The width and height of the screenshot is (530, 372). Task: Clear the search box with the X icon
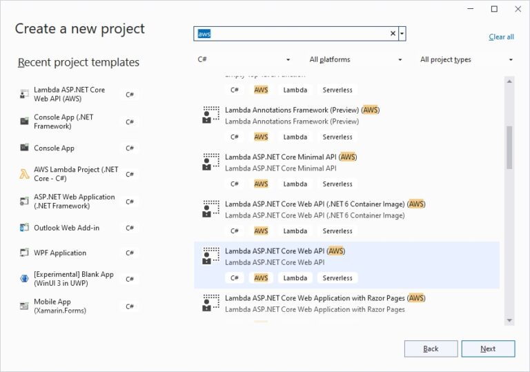pyautogui.click(x=393, y=33)
